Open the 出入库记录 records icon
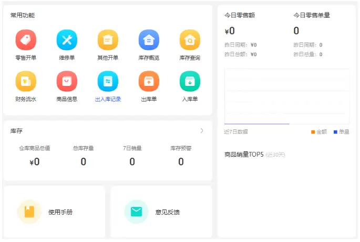The image size is (360, 242). (x=108, y=81)
